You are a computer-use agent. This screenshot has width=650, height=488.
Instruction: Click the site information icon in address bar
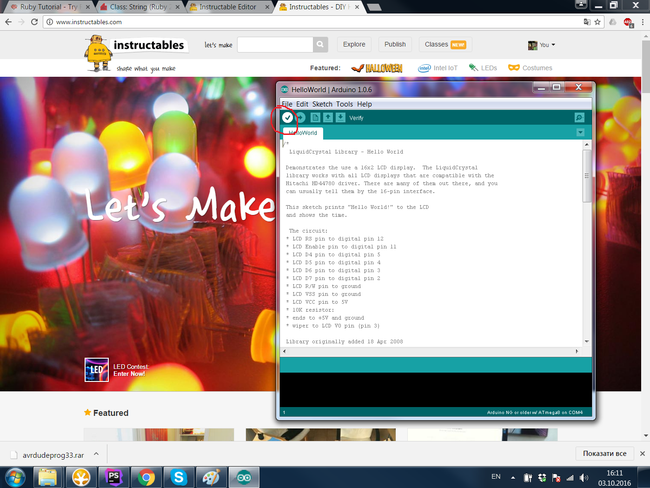49,22
